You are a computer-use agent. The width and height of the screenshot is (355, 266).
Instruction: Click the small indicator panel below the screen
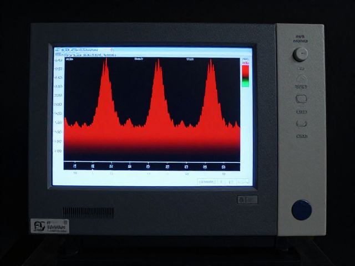247,200
